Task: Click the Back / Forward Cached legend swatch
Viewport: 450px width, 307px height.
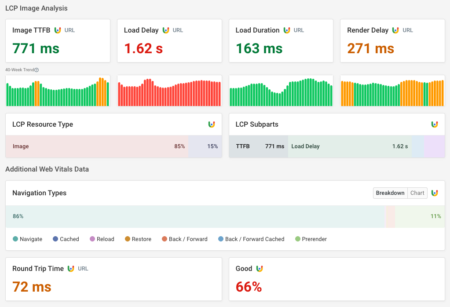Action: [221, 239]
